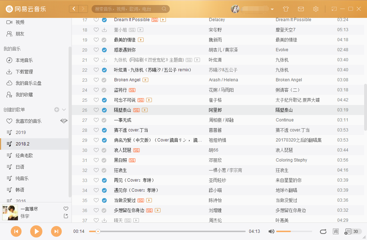The height and width of the screenshot is (240, 367).
Task: Collapse the 创建的歌单 section chevron
Action: [64, 110]
